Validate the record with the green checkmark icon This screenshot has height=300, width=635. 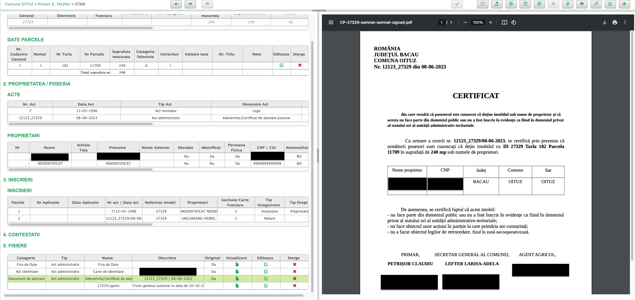coord(457,4)
